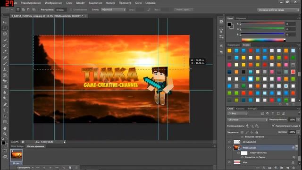302x170 pixels.
Task: Open the Просмотр menu
Action: [x=125, y=3]
